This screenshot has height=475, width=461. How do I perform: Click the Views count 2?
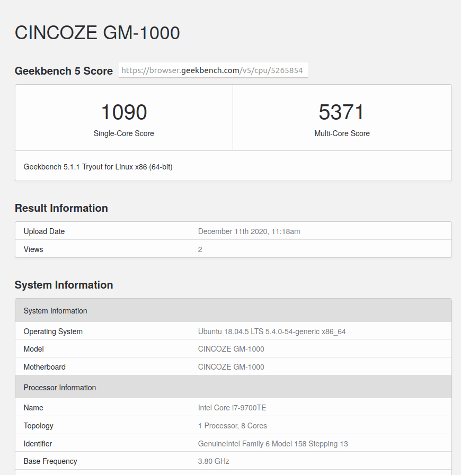click(200, 249)
